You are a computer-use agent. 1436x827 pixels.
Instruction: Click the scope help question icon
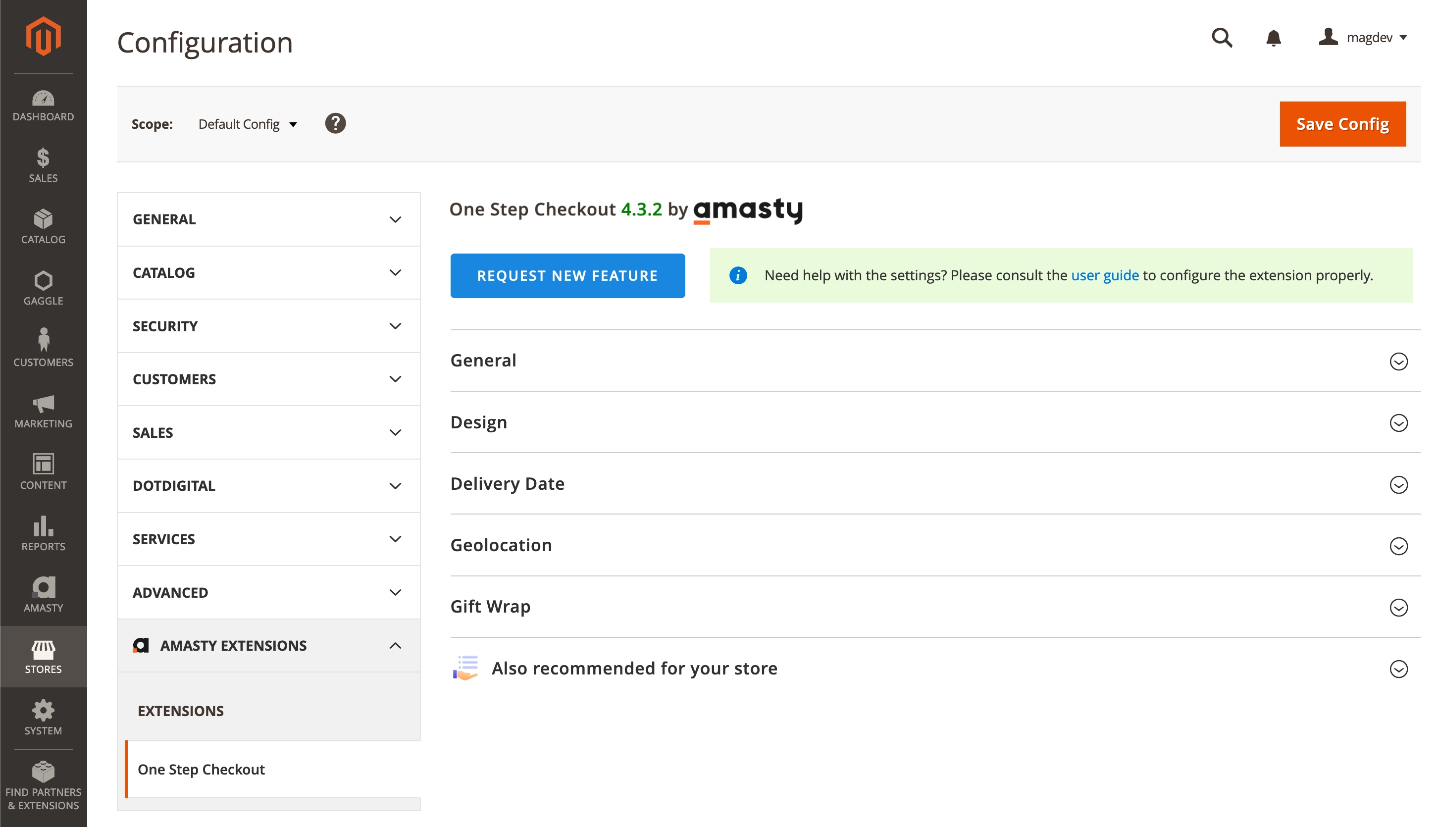[x=335, y=123]
